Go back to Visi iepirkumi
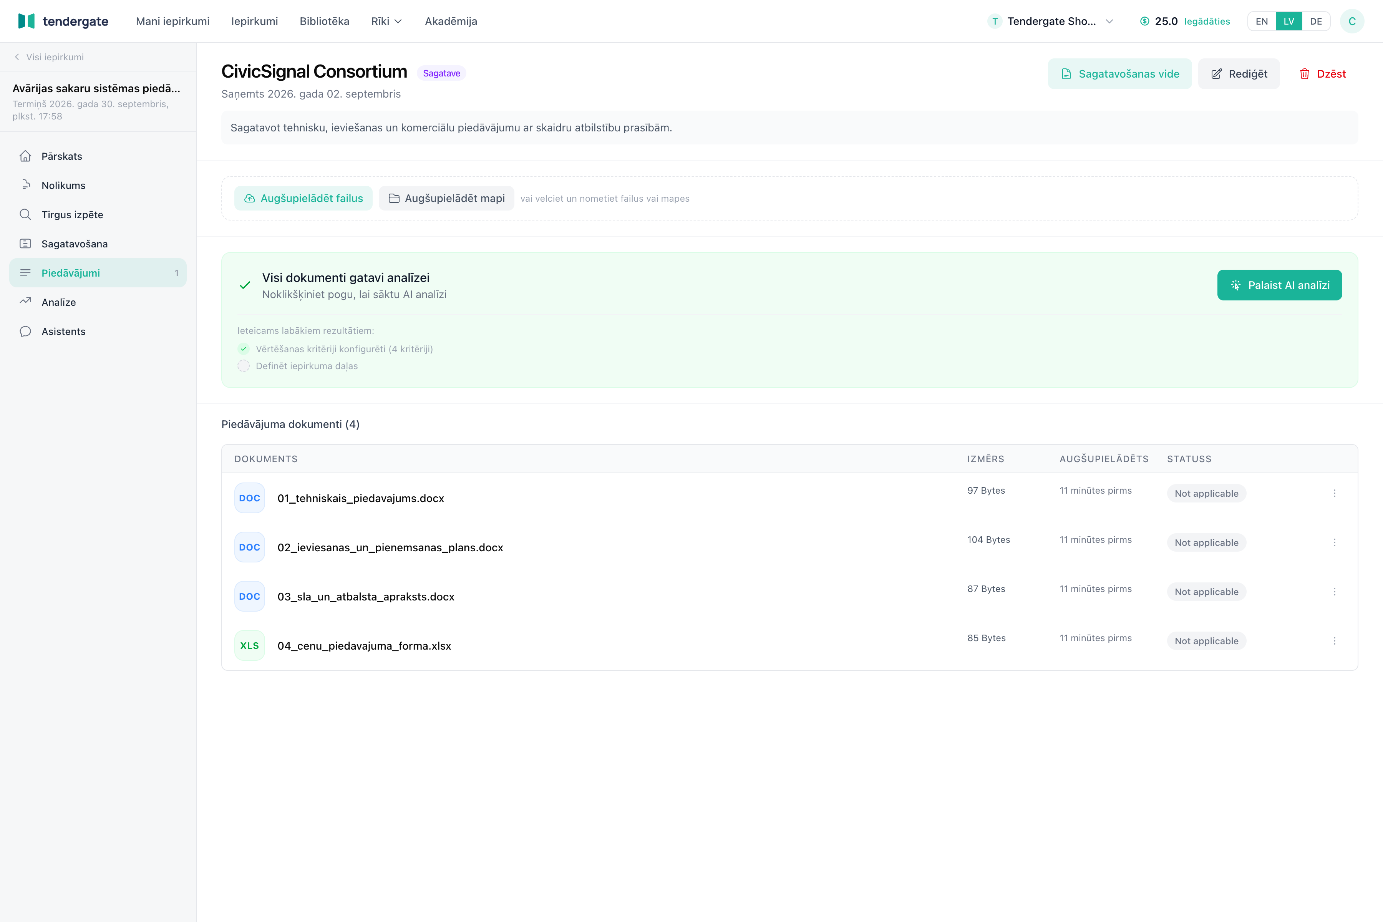The image size is (1383, 922). point(49,57)
